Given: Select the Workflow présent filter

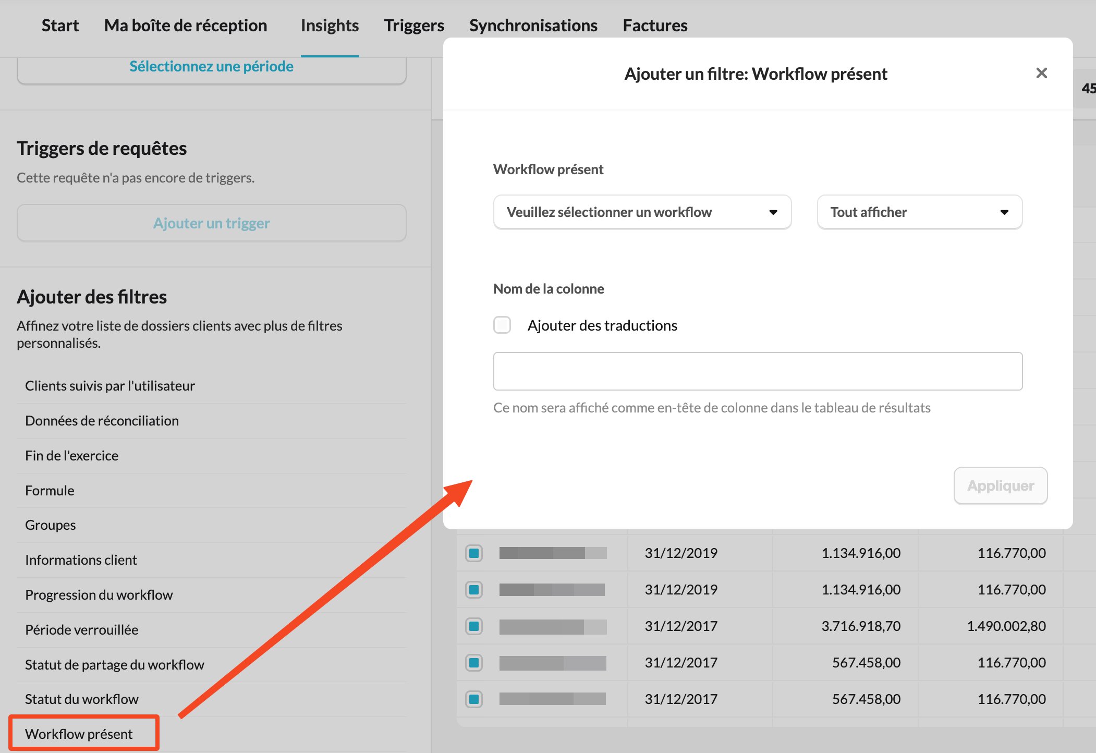Looking at the screenshot, I should click(x=79, y=734).
